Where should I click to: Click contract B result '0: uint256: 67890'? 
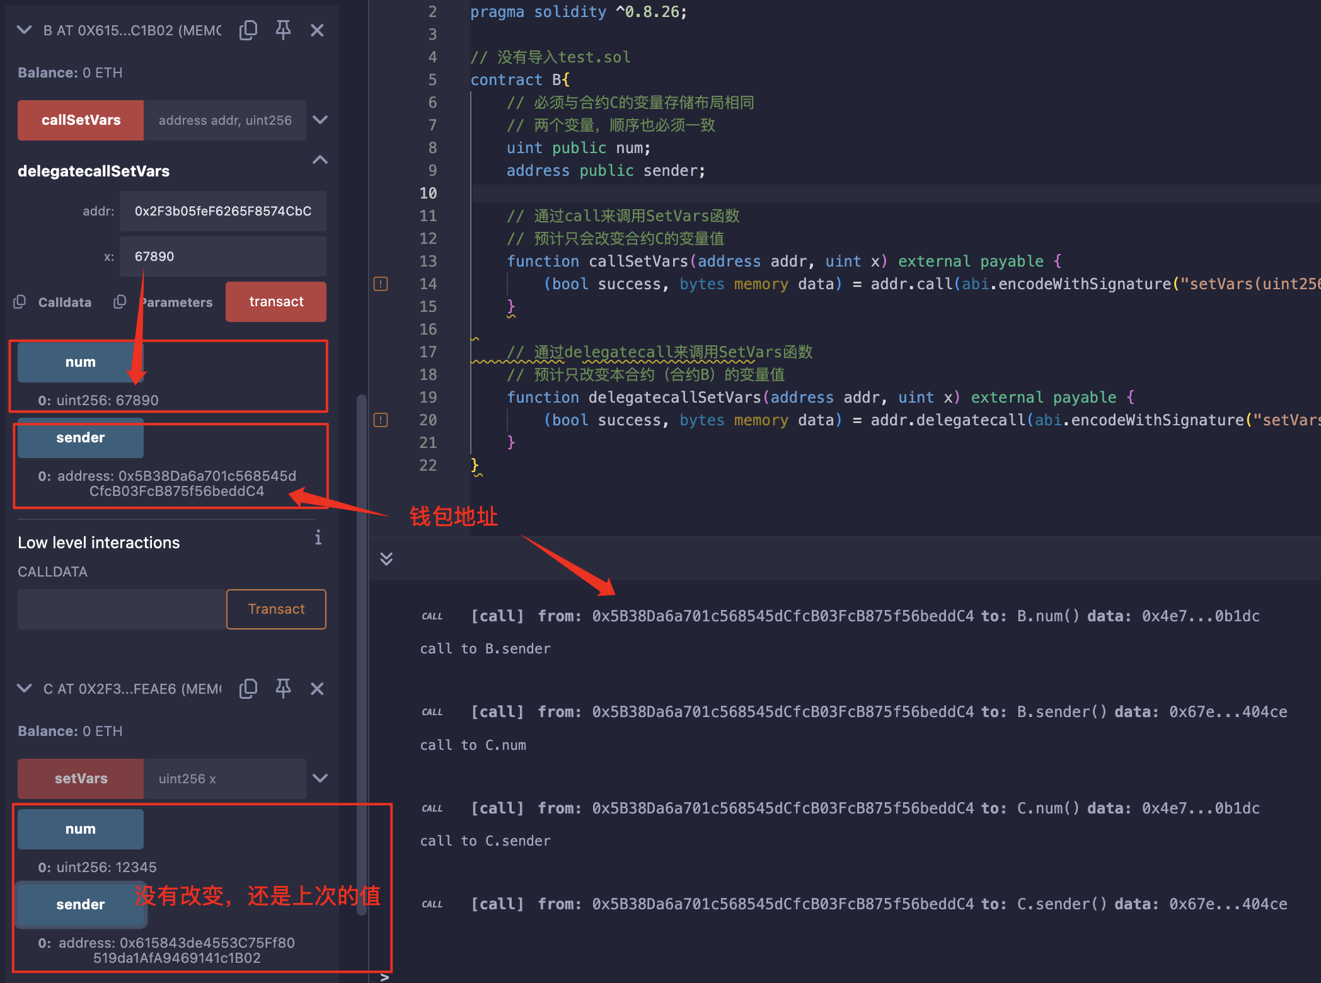[98, 400]
